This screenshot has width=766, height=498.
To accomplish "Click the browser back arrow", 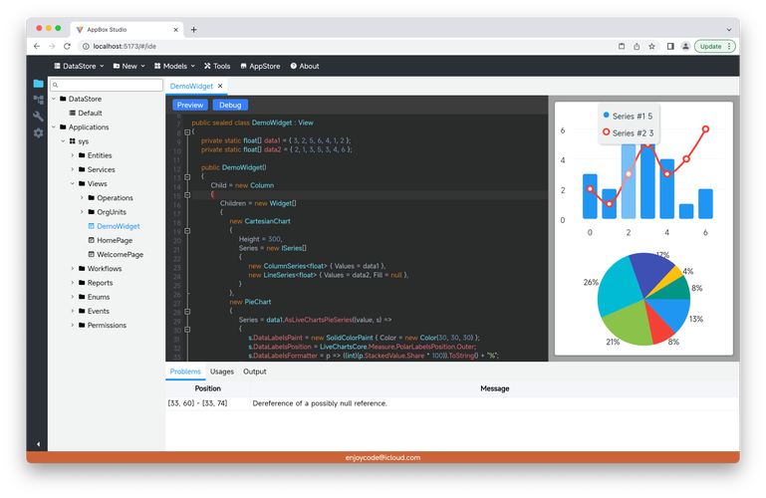I will tap(37, 46).
